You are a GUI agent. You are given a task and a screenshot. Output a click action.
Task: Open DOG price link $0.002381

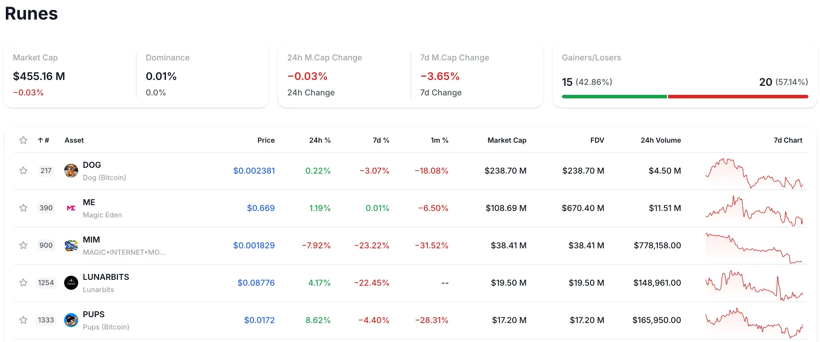tap(254, 171)
